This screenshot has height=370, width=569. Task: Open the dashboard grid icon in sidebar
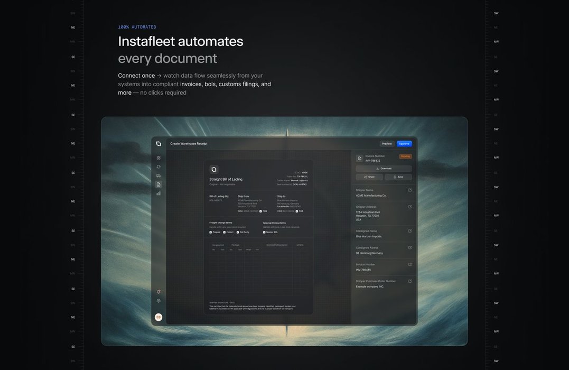tap(158, 158)
